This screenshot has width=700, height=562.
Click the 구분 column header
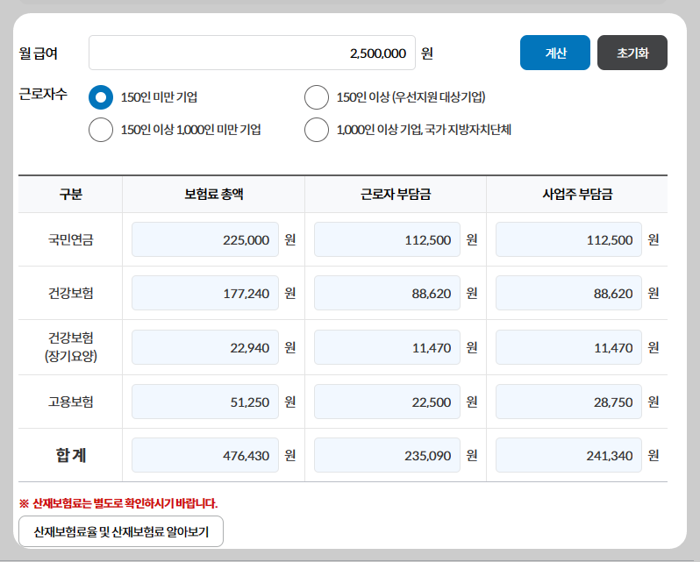(x=70, y=194)
